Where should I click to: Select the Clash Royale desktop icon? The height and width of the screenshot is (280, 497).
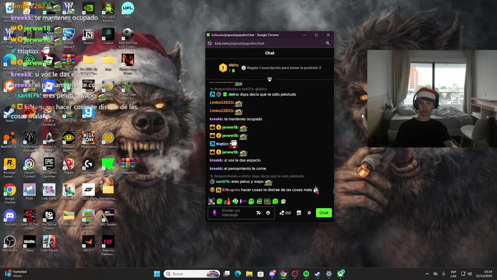[x=49, y=244]
